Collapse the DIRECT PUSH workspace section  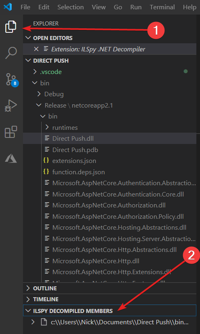click(x=28, y=61)
